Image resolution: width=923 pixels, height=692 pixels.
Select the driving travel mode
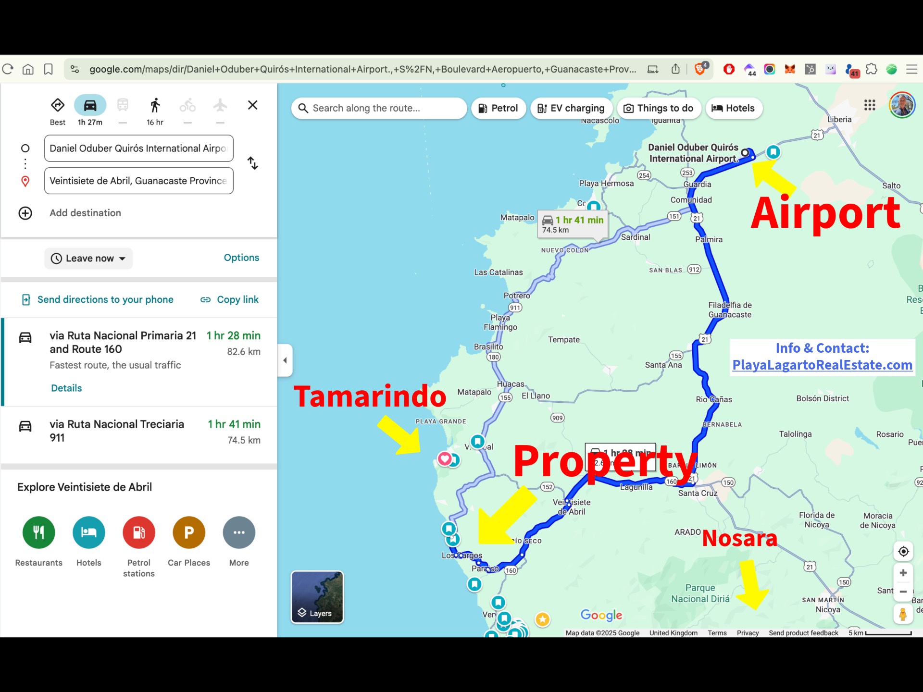coord(90,105)
